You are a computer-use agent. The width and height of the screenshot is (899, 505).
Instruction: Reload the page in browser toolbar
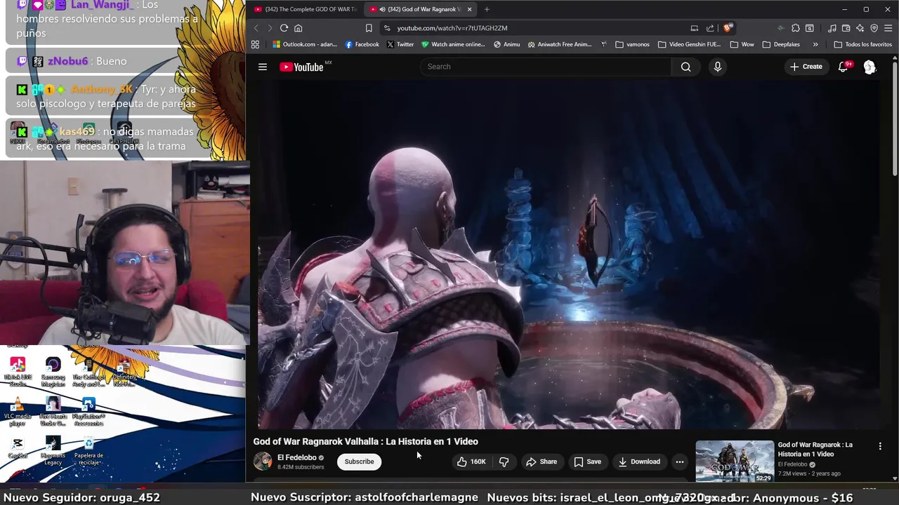[284, 28]
